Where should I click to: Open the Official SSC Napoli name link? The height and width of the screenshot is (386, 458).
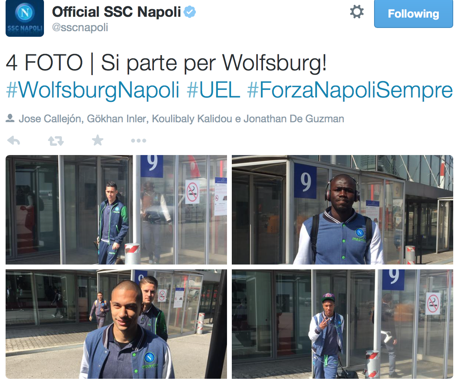pyautogui.click(x=117, y=12)
